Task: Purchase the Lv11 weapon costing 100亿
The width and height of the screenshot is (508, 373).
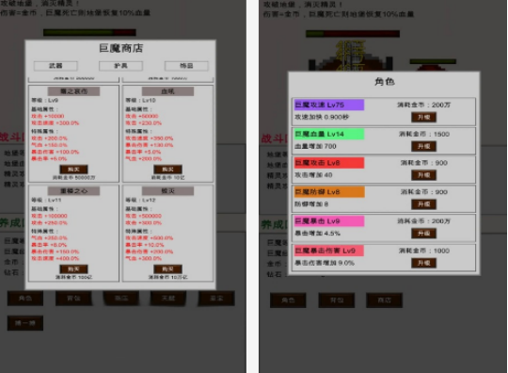Action: (x=73, y=268)
